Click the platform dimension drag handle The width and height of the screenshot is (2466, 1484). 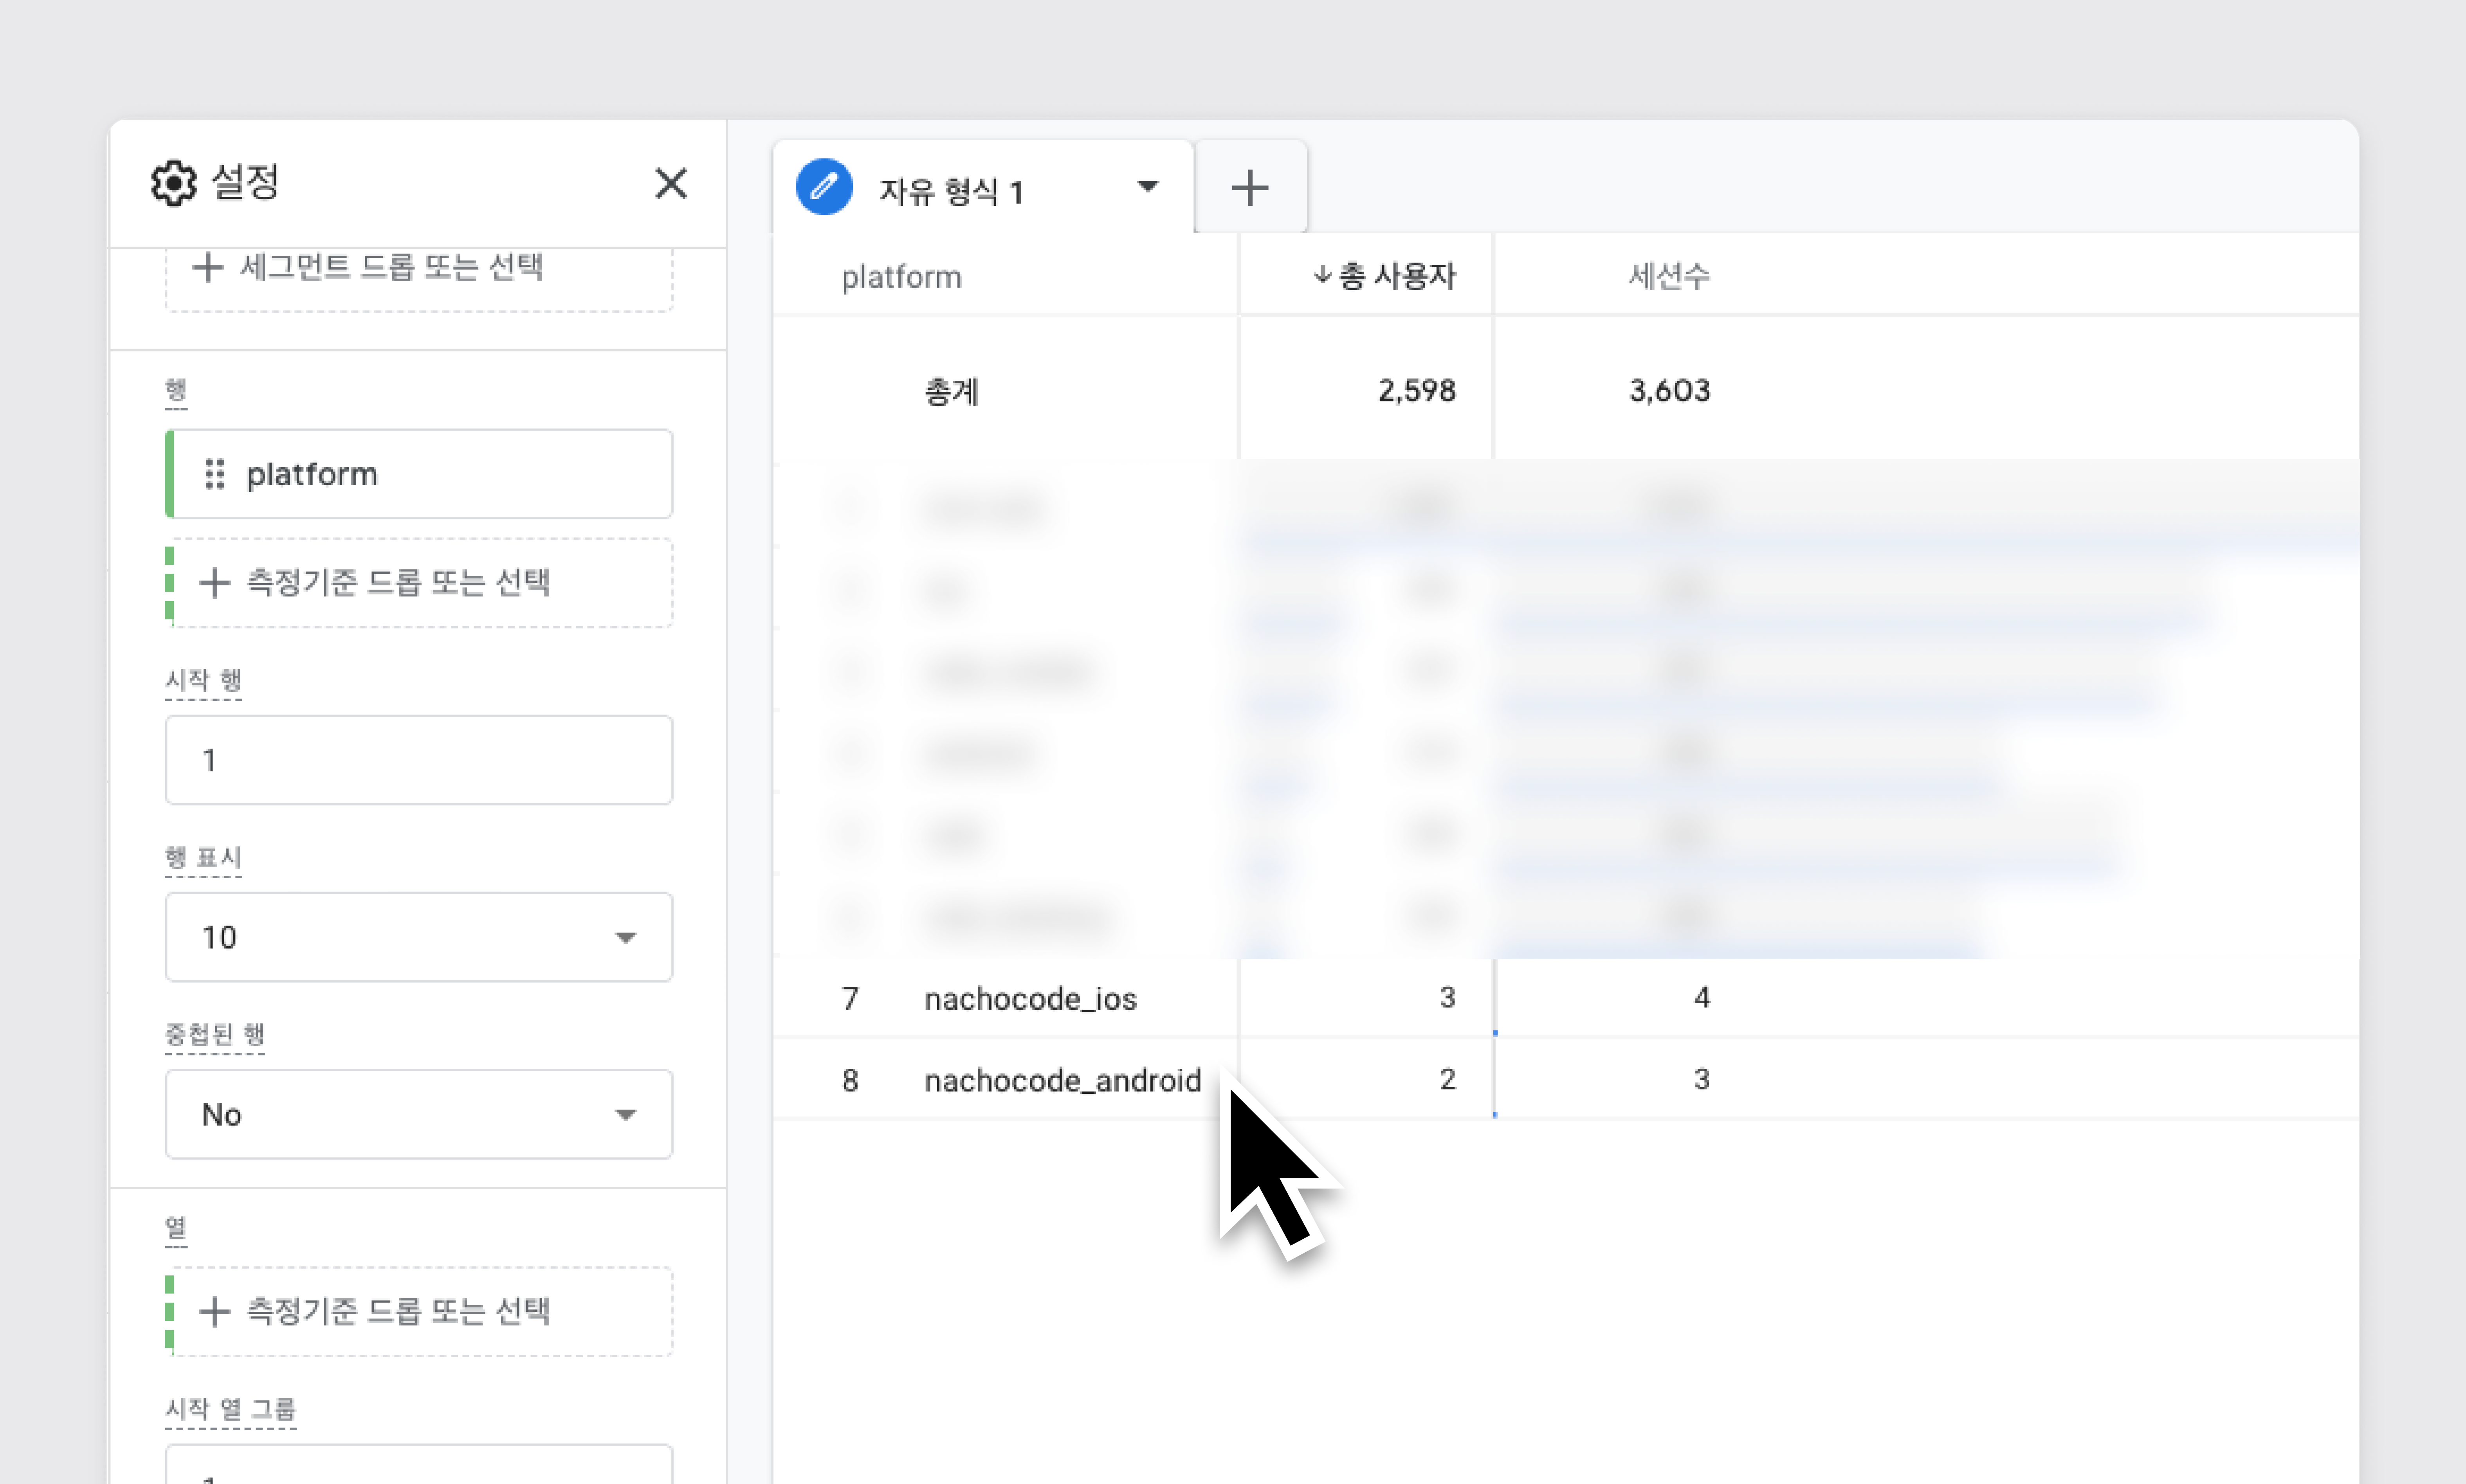point(214,474)
